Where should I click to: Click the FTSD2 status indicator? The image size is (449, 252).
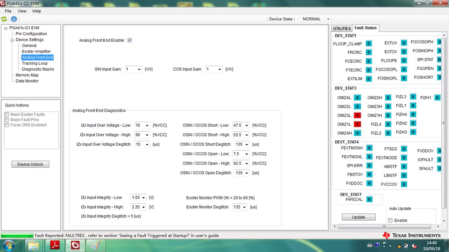pos(403,149)
